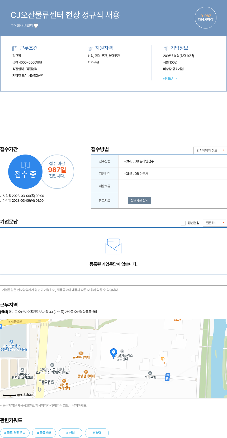The width and height of the screenshot is (227, 438).
Task: Open 인사담당자 정보 button
Action: click(210, 150)
